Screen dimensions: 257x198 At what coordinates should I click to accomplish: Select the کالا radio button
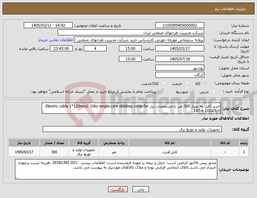coord(205,83)
